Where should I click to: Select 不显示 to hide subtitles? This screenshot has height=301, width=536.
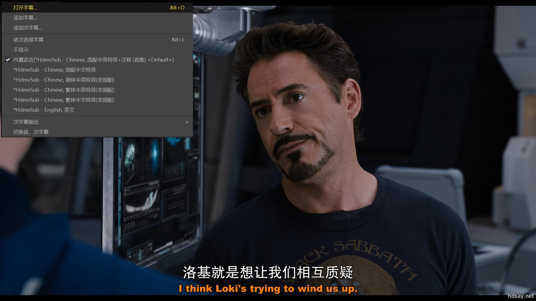click(x=97, y=50)
